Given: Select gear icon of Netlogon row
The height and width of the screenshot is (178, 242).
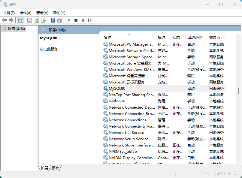Looking at the screenshot, I should click(x=106, y=101).
